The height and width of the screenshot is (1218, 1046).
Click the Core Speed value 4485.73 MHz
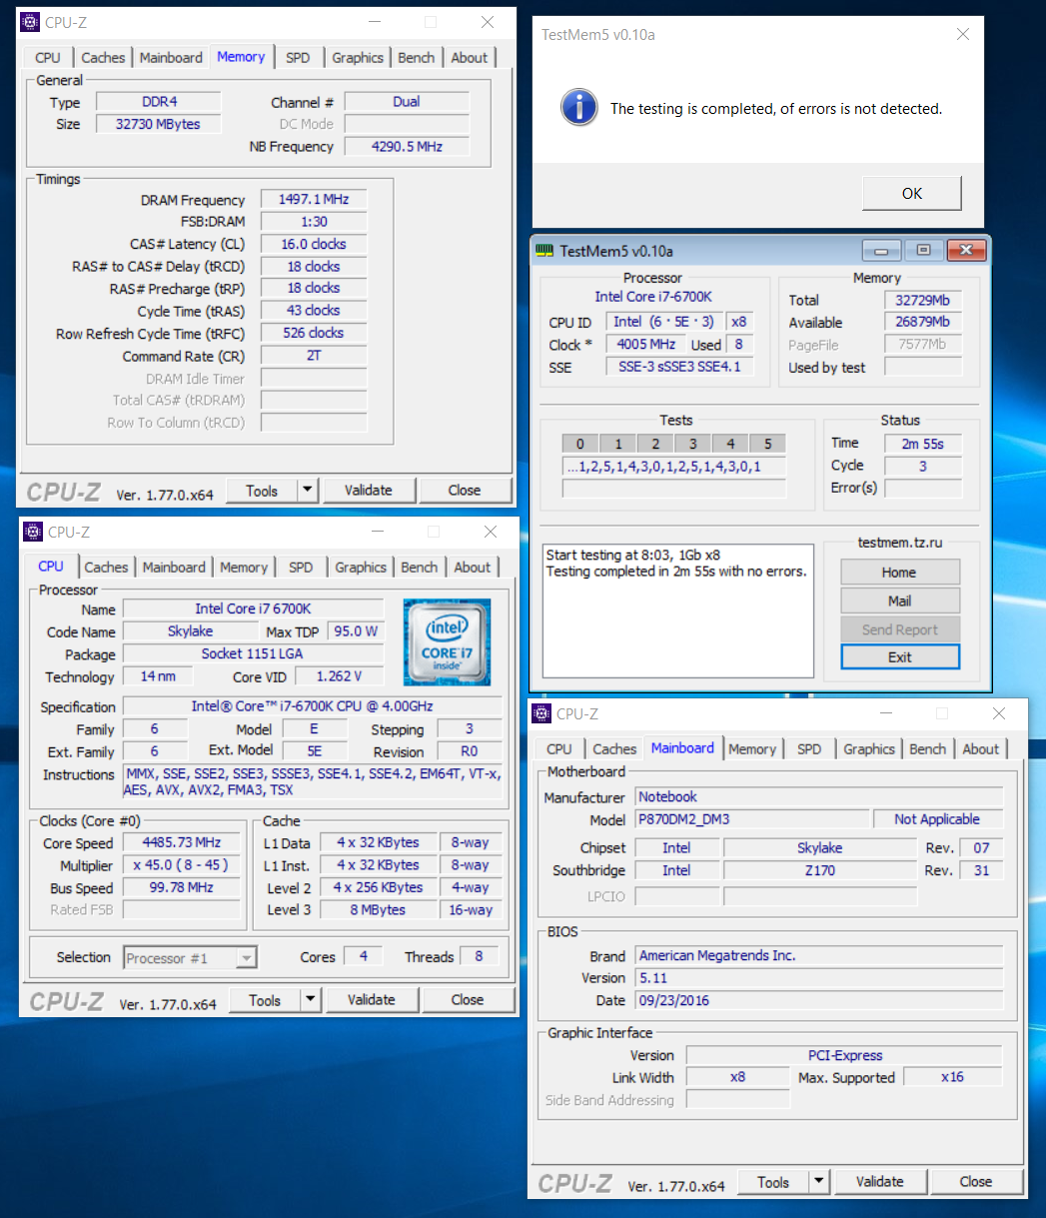(x=182, y=843)
